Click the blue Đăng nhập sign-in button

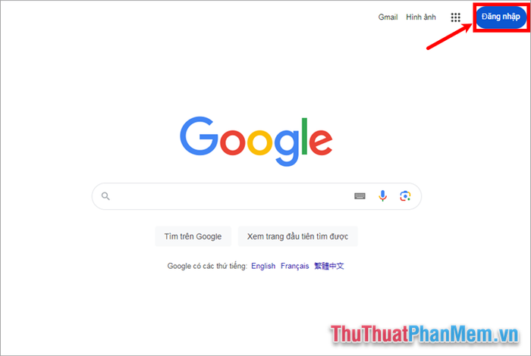click(x=501, y=17)
